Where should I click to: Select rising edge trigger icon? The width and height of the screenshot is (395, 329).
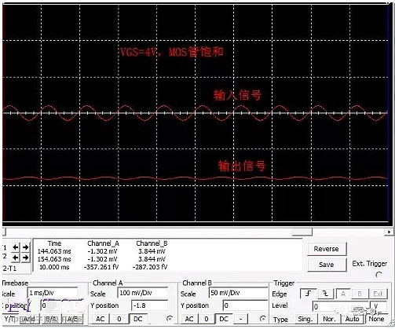click(309, 294)
